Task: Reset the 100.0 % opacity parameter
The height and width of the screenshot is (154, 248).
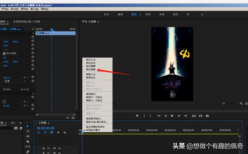Action: click(33, 77)
